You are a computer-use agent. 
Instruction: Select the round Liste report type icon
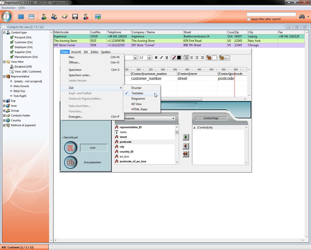(70, 147)
